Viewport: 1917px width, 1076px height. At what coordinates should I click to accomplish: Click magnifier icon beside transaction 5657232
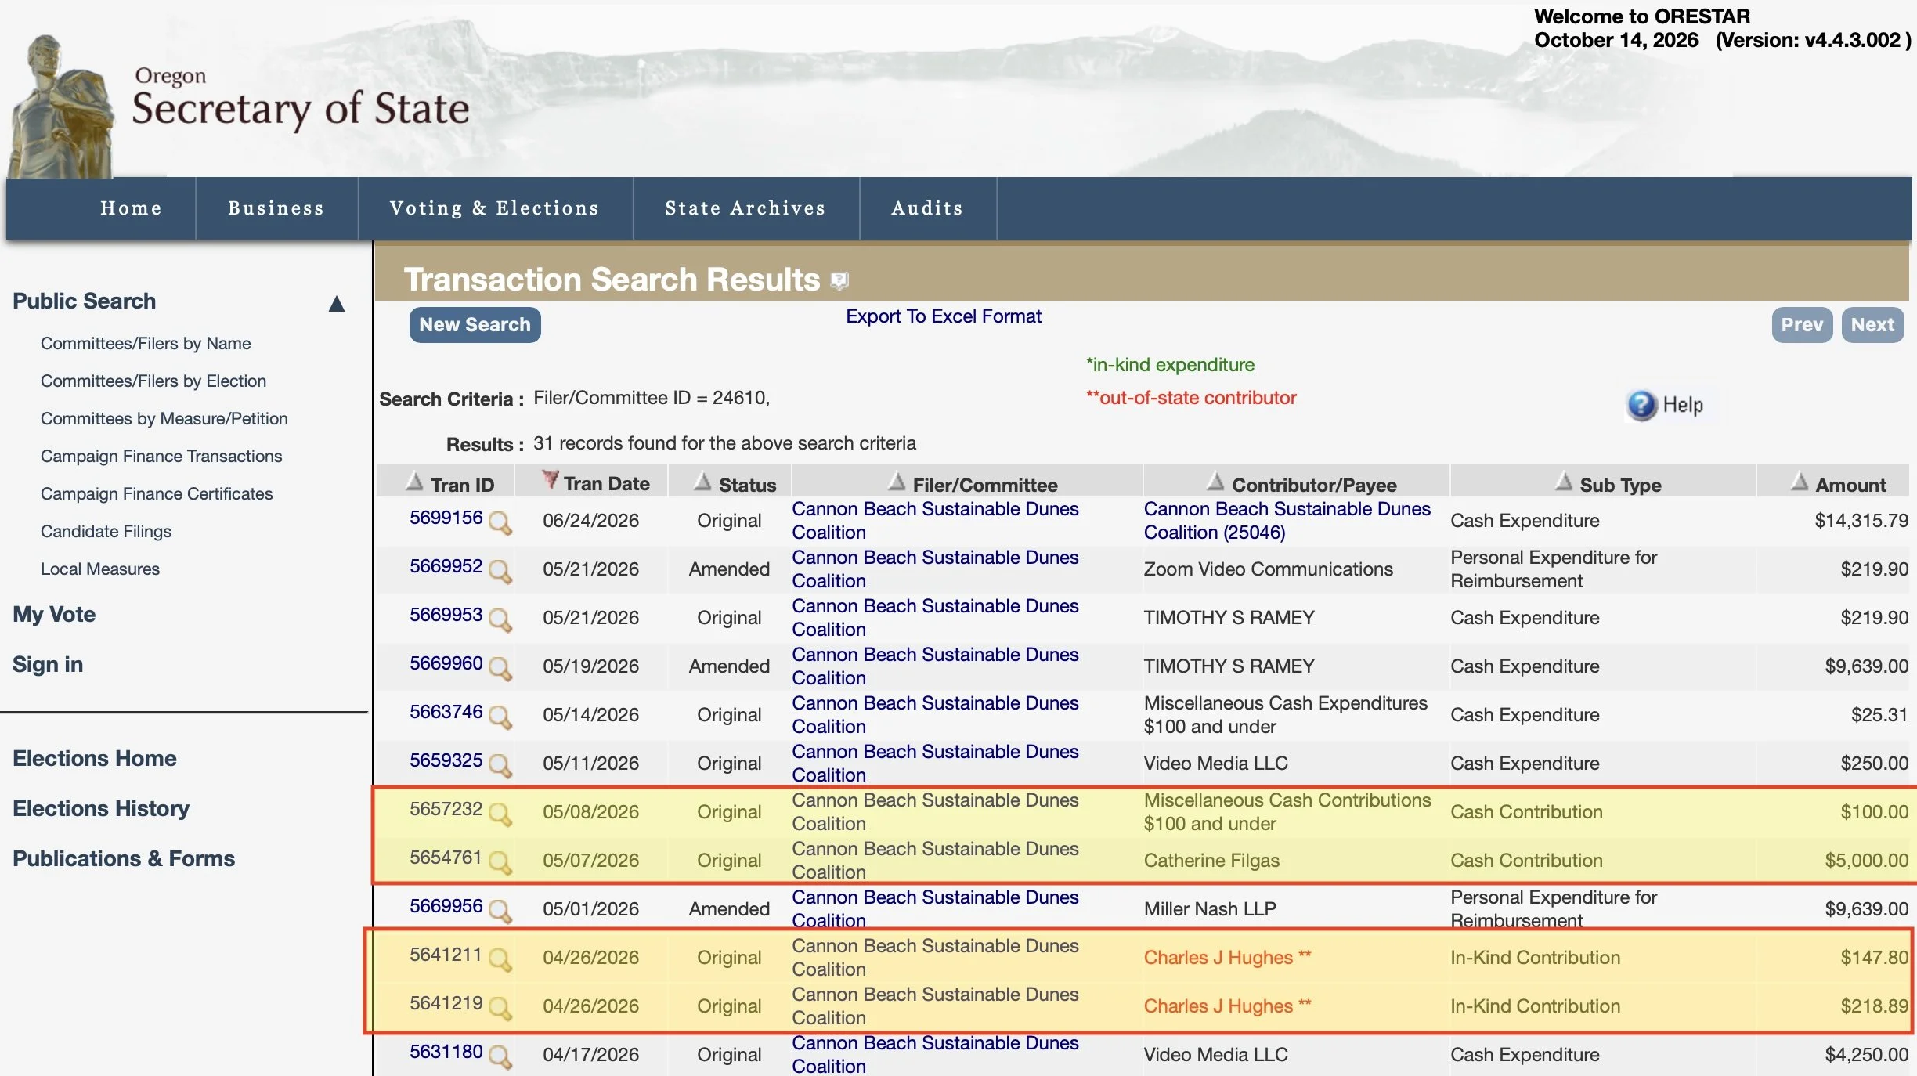[x=500, y=814]
